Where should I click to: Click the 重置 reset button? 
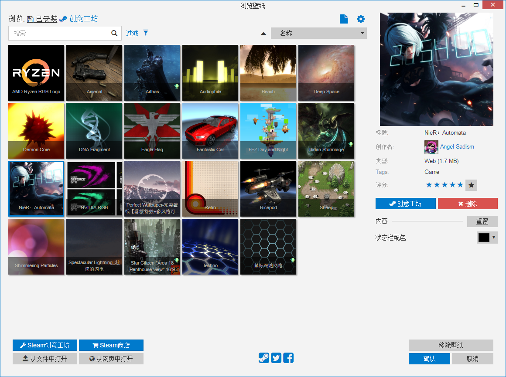482,221
